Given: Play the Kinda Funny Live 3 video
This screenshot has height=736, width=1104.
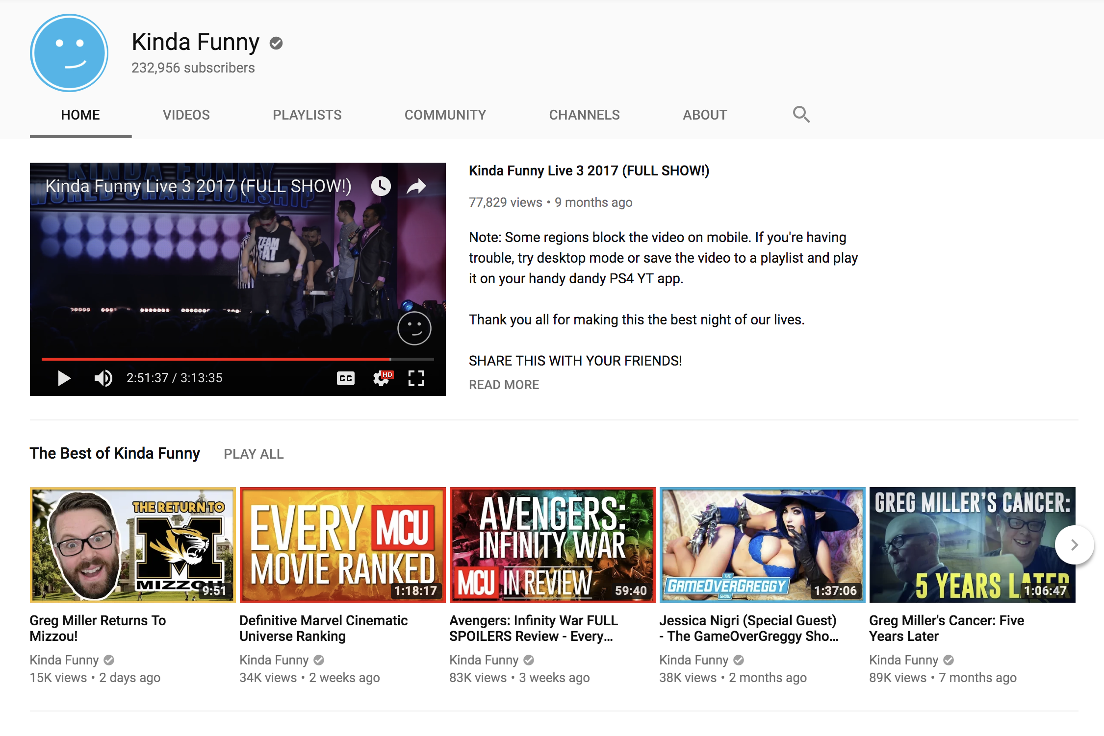Looking at the screenshot, I should [x=63, y=378].
